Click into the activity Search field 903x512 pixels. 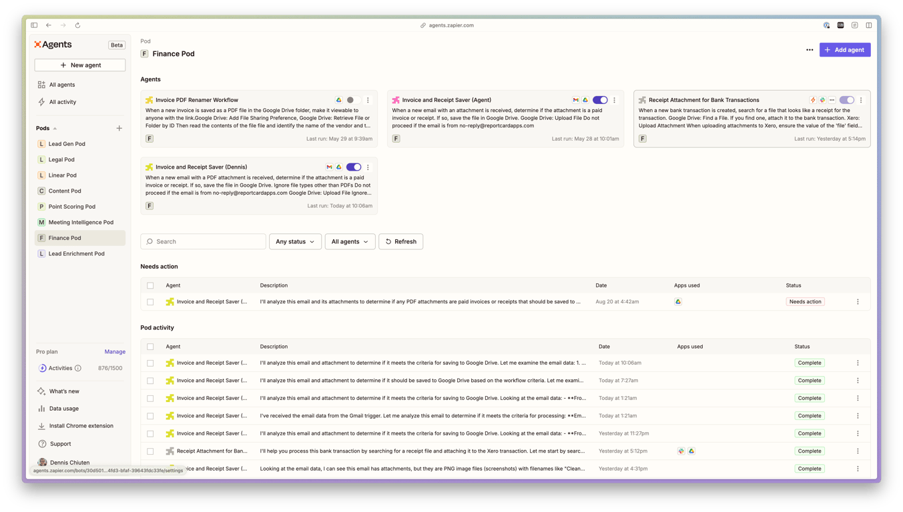(x=203, y=241)
